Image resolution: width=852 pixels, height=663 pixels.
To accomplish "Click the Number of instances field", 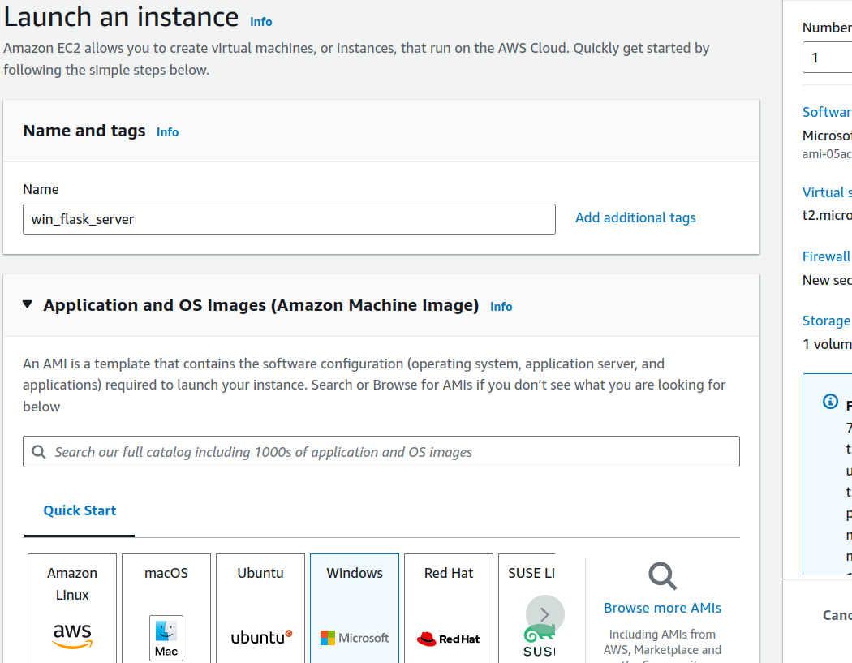I will 828,58.
